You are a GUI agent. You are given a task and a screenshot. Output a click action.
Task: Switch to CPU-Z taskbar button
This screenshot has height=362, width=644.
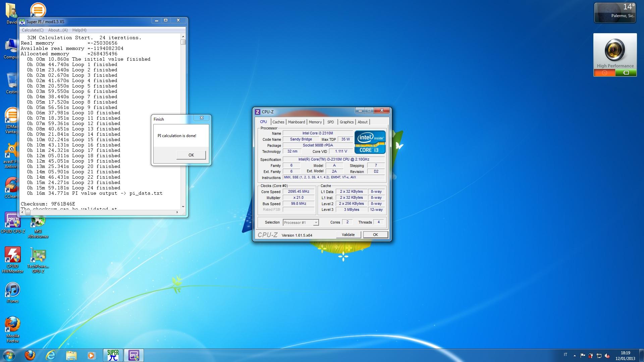coord(134,355)
